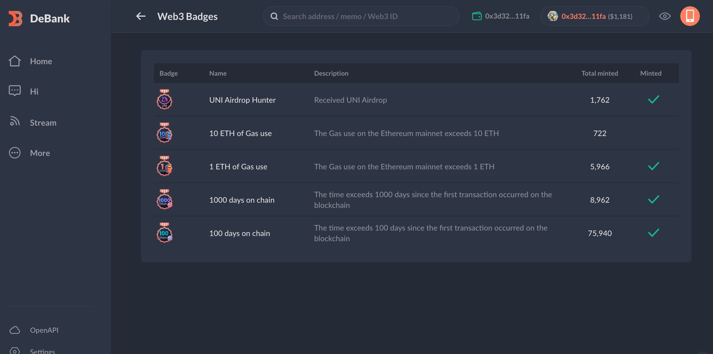Click the search magnifier icon
Screen dimensions: 713x354
(x=274, y=16)
